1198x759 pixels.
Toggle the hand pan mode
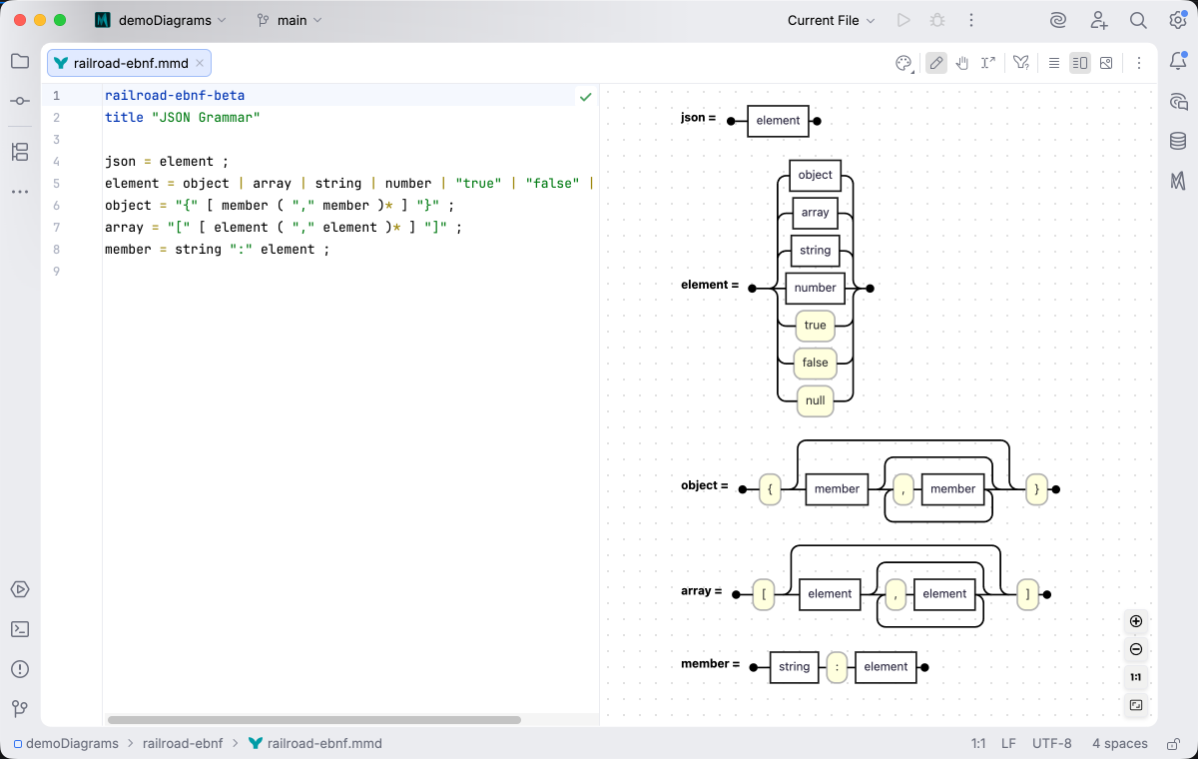coord(962,63)
